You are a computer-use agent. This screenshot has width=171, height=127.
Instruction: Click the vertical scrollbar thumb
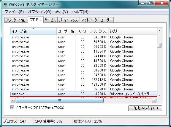(159, 45)
